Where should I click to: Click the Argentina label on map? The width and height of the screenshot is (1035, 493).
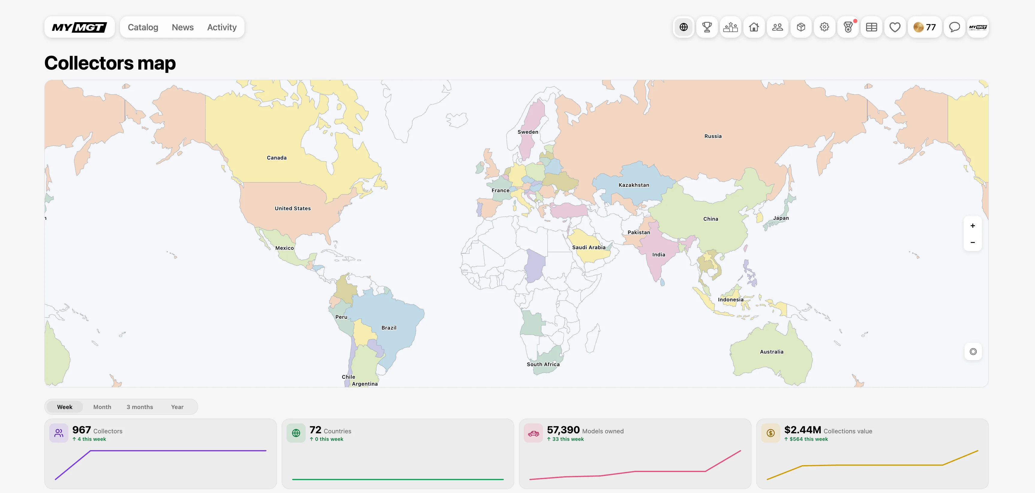coord(365,384)
